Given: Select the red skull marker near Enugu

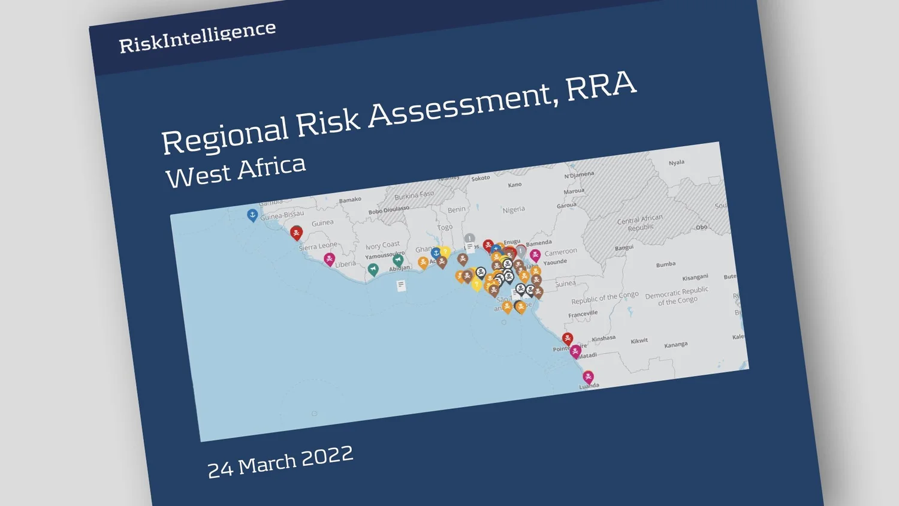Looking at the screenshot, I should coord(487,244).
